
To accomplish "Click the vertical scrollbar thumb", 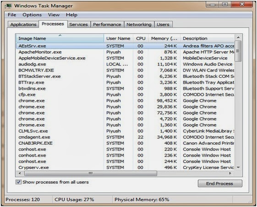I will pyautogui.click(x=238, y=51).
